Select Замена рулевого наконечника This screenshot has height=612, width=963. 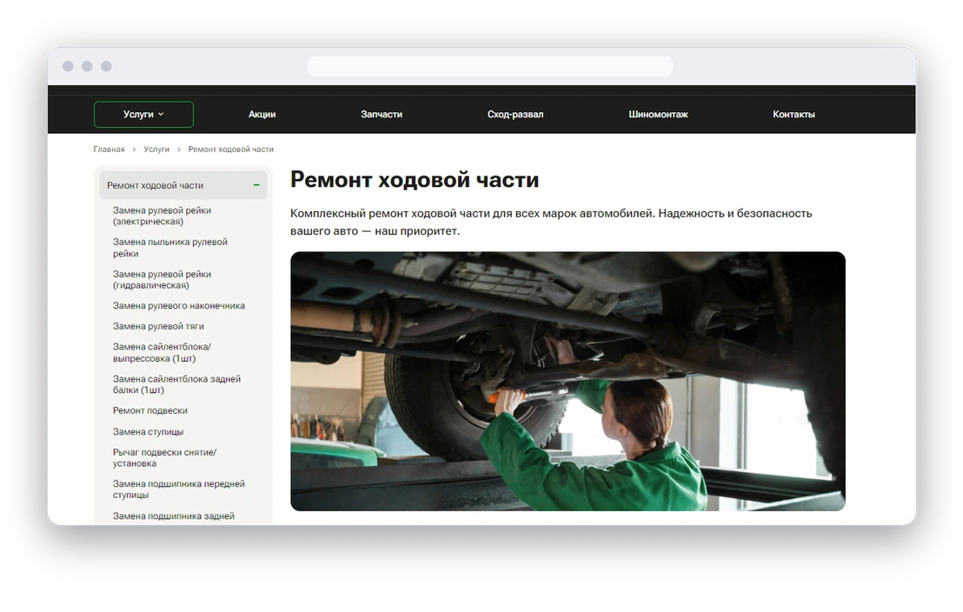click(x=179, y=305)
